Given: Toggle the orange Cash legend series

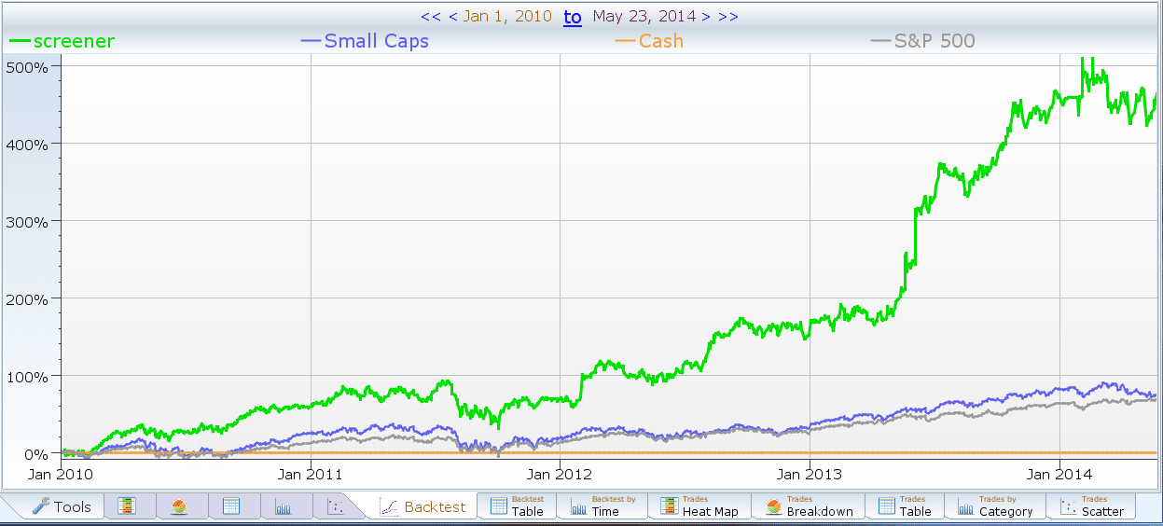Looking at the screenshot, I should click(x=649, y=41).
